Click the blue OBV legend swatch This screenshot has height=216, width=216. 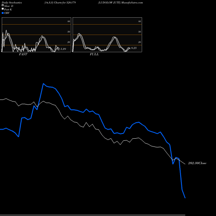3,13
